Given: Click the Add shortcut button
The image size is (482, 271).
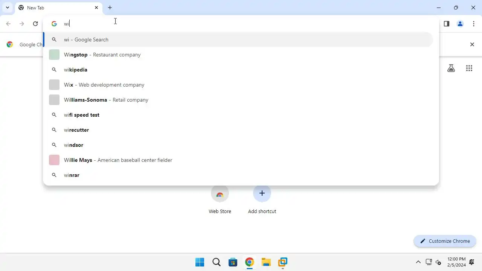Looking at the screenshot, I should (x=262, y=200).
